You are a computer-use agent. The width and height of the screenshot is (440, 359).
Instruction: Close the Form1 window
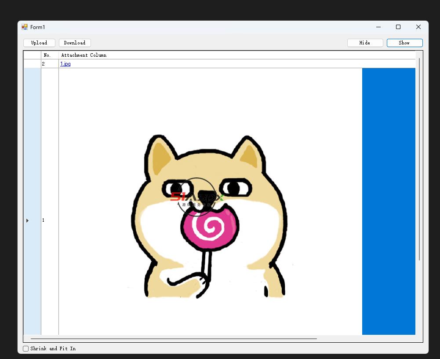click(x=418, y=27)
